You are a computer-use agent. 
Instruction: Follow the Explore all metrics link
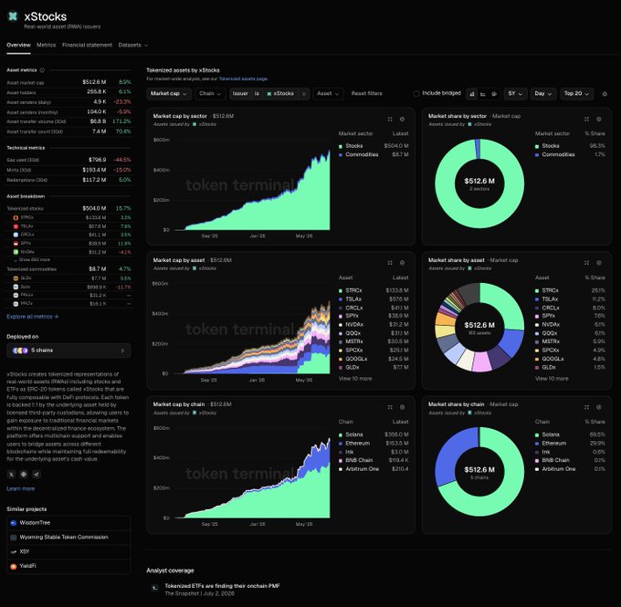[x=33, y=317]
